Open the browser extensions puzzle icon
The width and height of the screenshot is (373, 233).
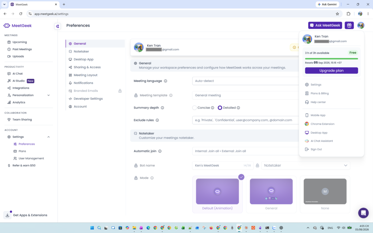[349, 14]
